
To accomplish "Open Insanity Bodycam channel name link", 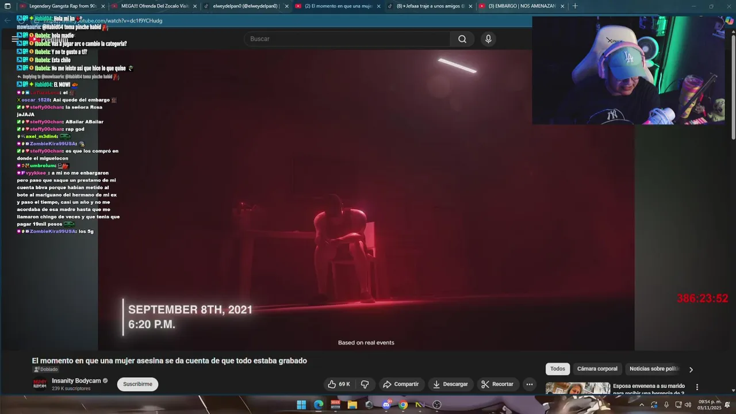I will point(76,381).
